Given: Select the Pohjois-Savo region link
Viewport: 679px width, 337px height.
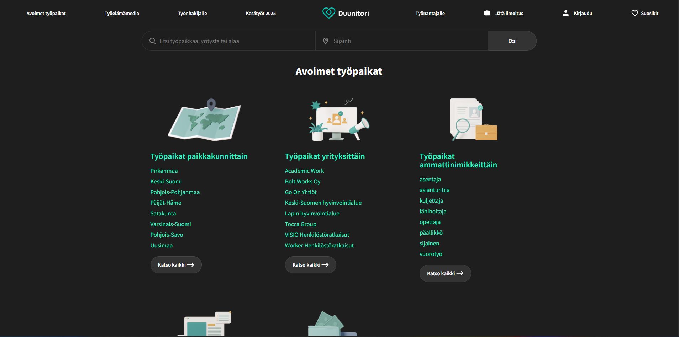Looking at the screenshot, I should (167, 235).
